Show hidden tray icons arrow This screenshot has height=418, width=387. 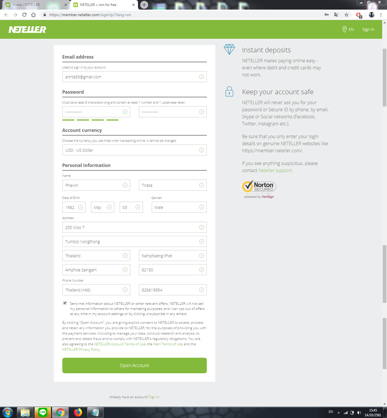point(339,413)
